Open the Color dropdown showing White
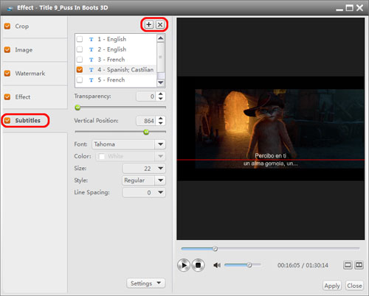 coord(131,156)
